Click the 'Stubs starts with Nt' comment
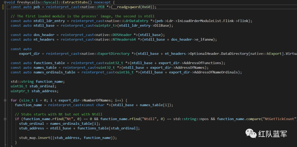The width and height of the screenshot is (297, 147). (x=59, y=114)
